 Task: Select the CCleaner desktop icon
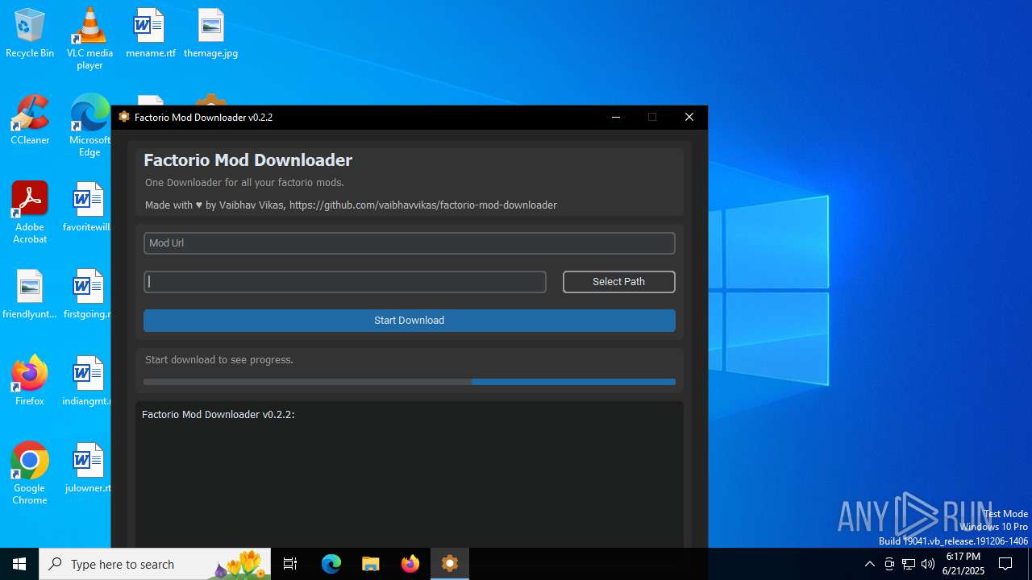pos(30,121)
